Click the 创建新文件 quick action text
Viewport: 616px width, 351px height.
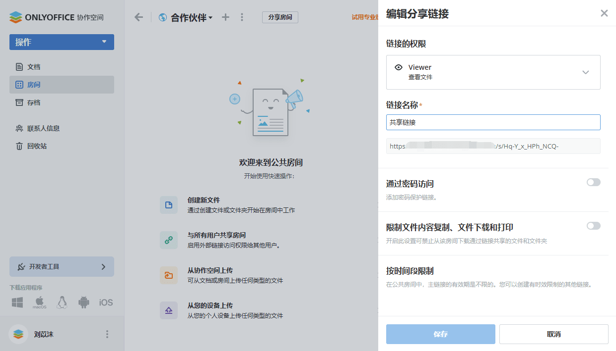coord(204,200)
